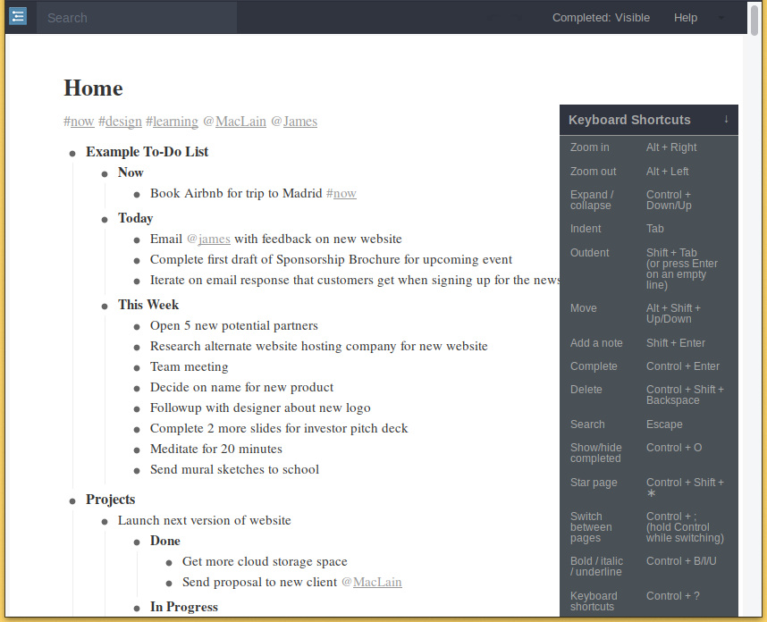Open the #now tag filter
The height and width of the screenshot is (622, 767).
[80, 122]
